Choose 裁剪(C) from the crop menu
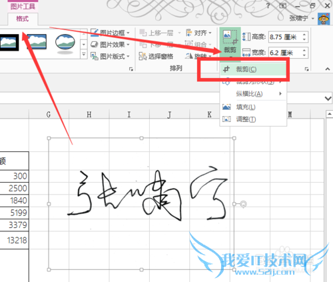The height and width of the screenshot is (282, 333). click(x=253, y=69)
